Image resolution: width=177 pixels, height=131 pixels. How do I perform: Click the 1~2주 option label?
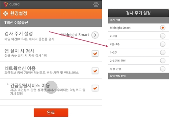pos(113,53)
